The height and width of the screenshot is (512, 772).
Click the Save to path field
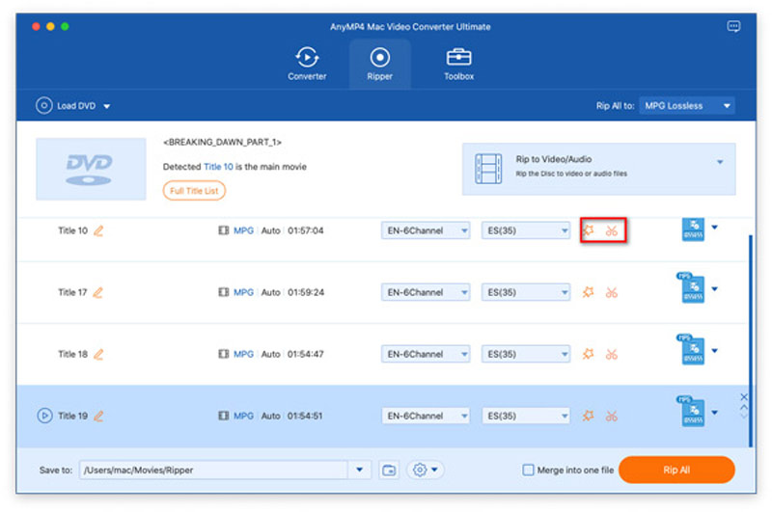(213, 471)
